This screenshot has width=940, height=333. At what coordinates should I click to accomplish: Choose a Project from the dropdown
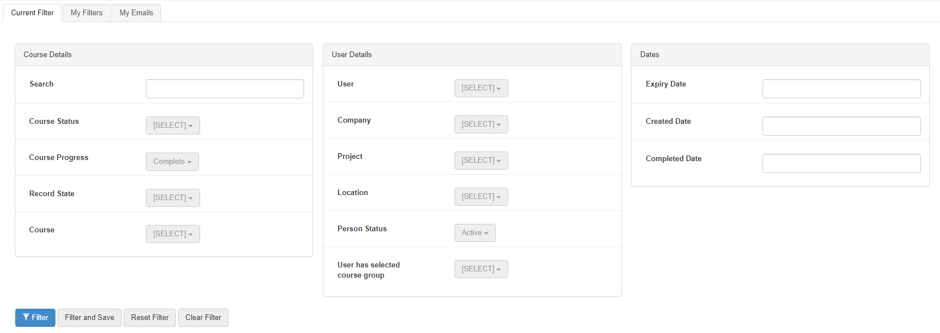pyautogui.click(x=480, y=161)
